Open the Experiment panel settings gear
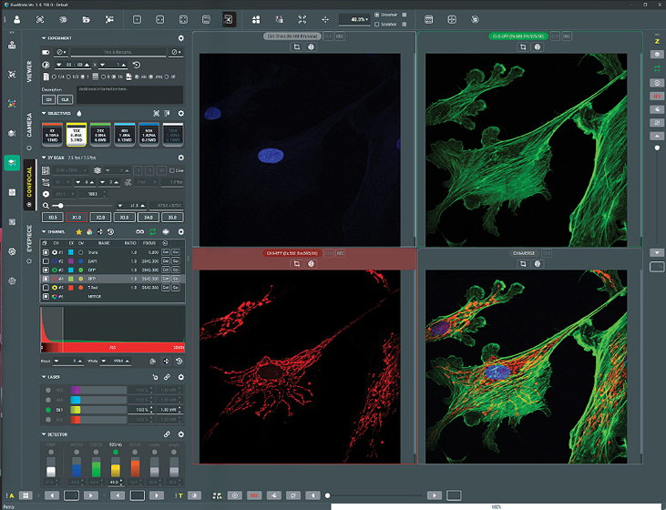Image resolution: width=666 pixels, height=510 pixels. pyautogui.click(x=180, y=38)
